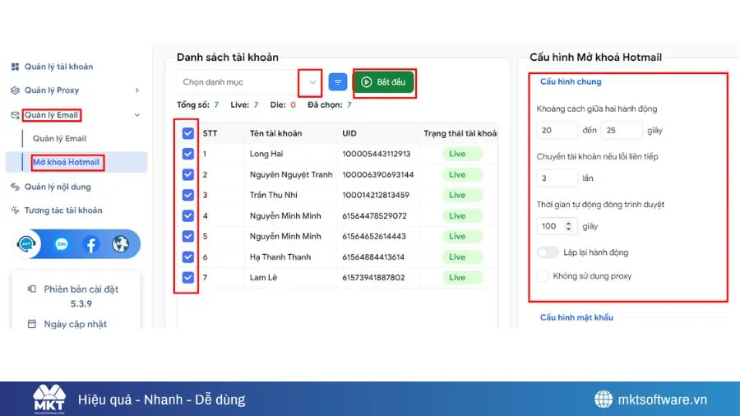740x416 pixels.
Task: Uncheck the Hạ Thanh Thanh row checkbox
Action: tap(187, 257)
